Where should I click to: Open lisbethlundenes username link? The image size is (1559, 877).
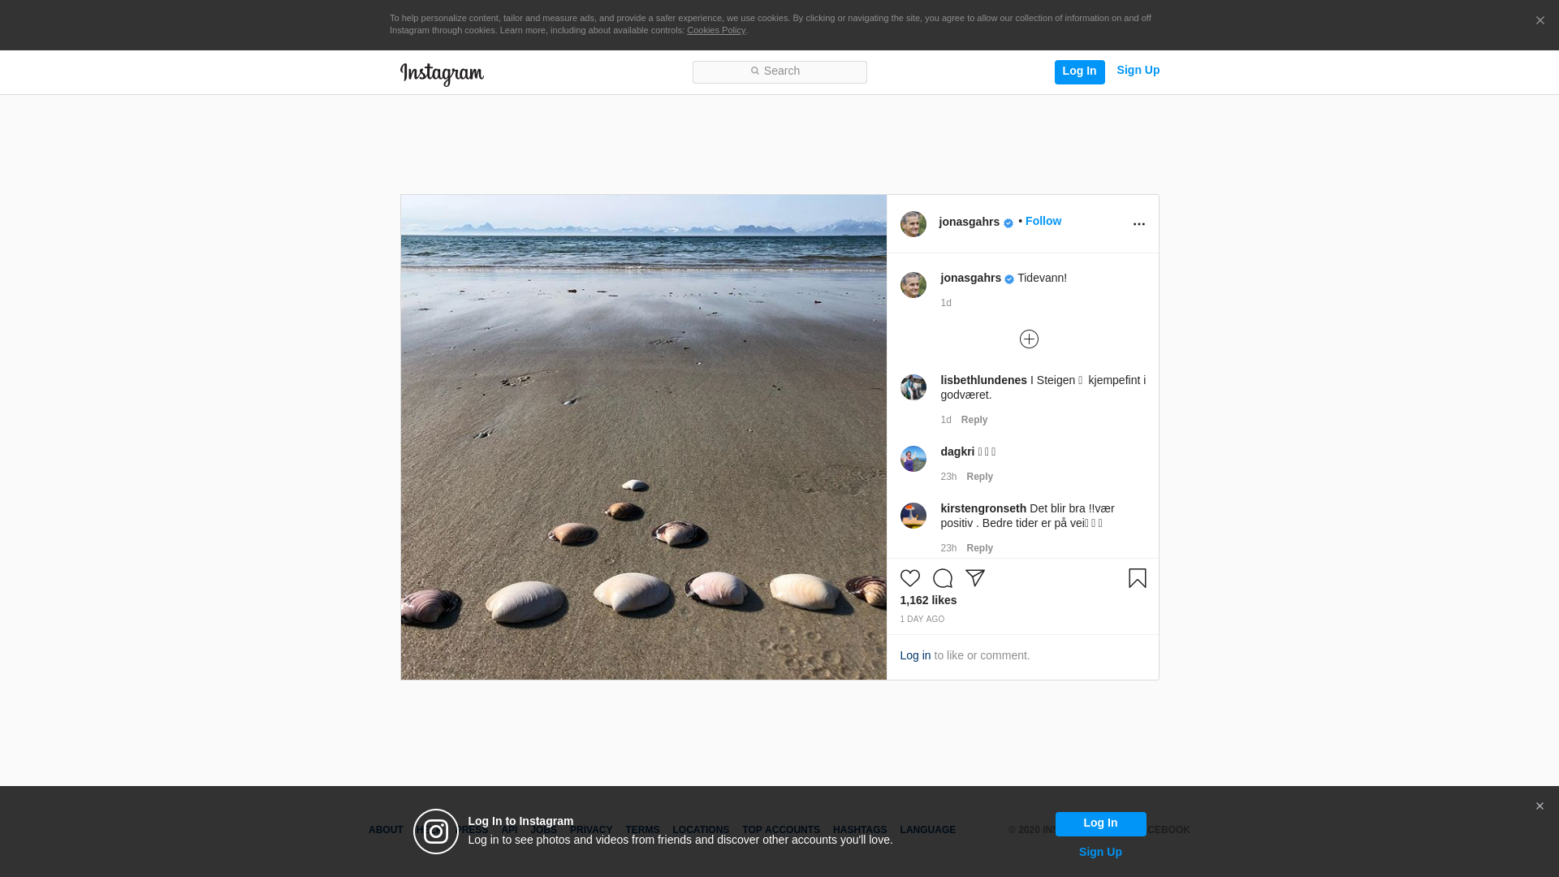point(984,380)
